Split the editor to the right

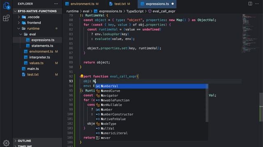(250, 4)
